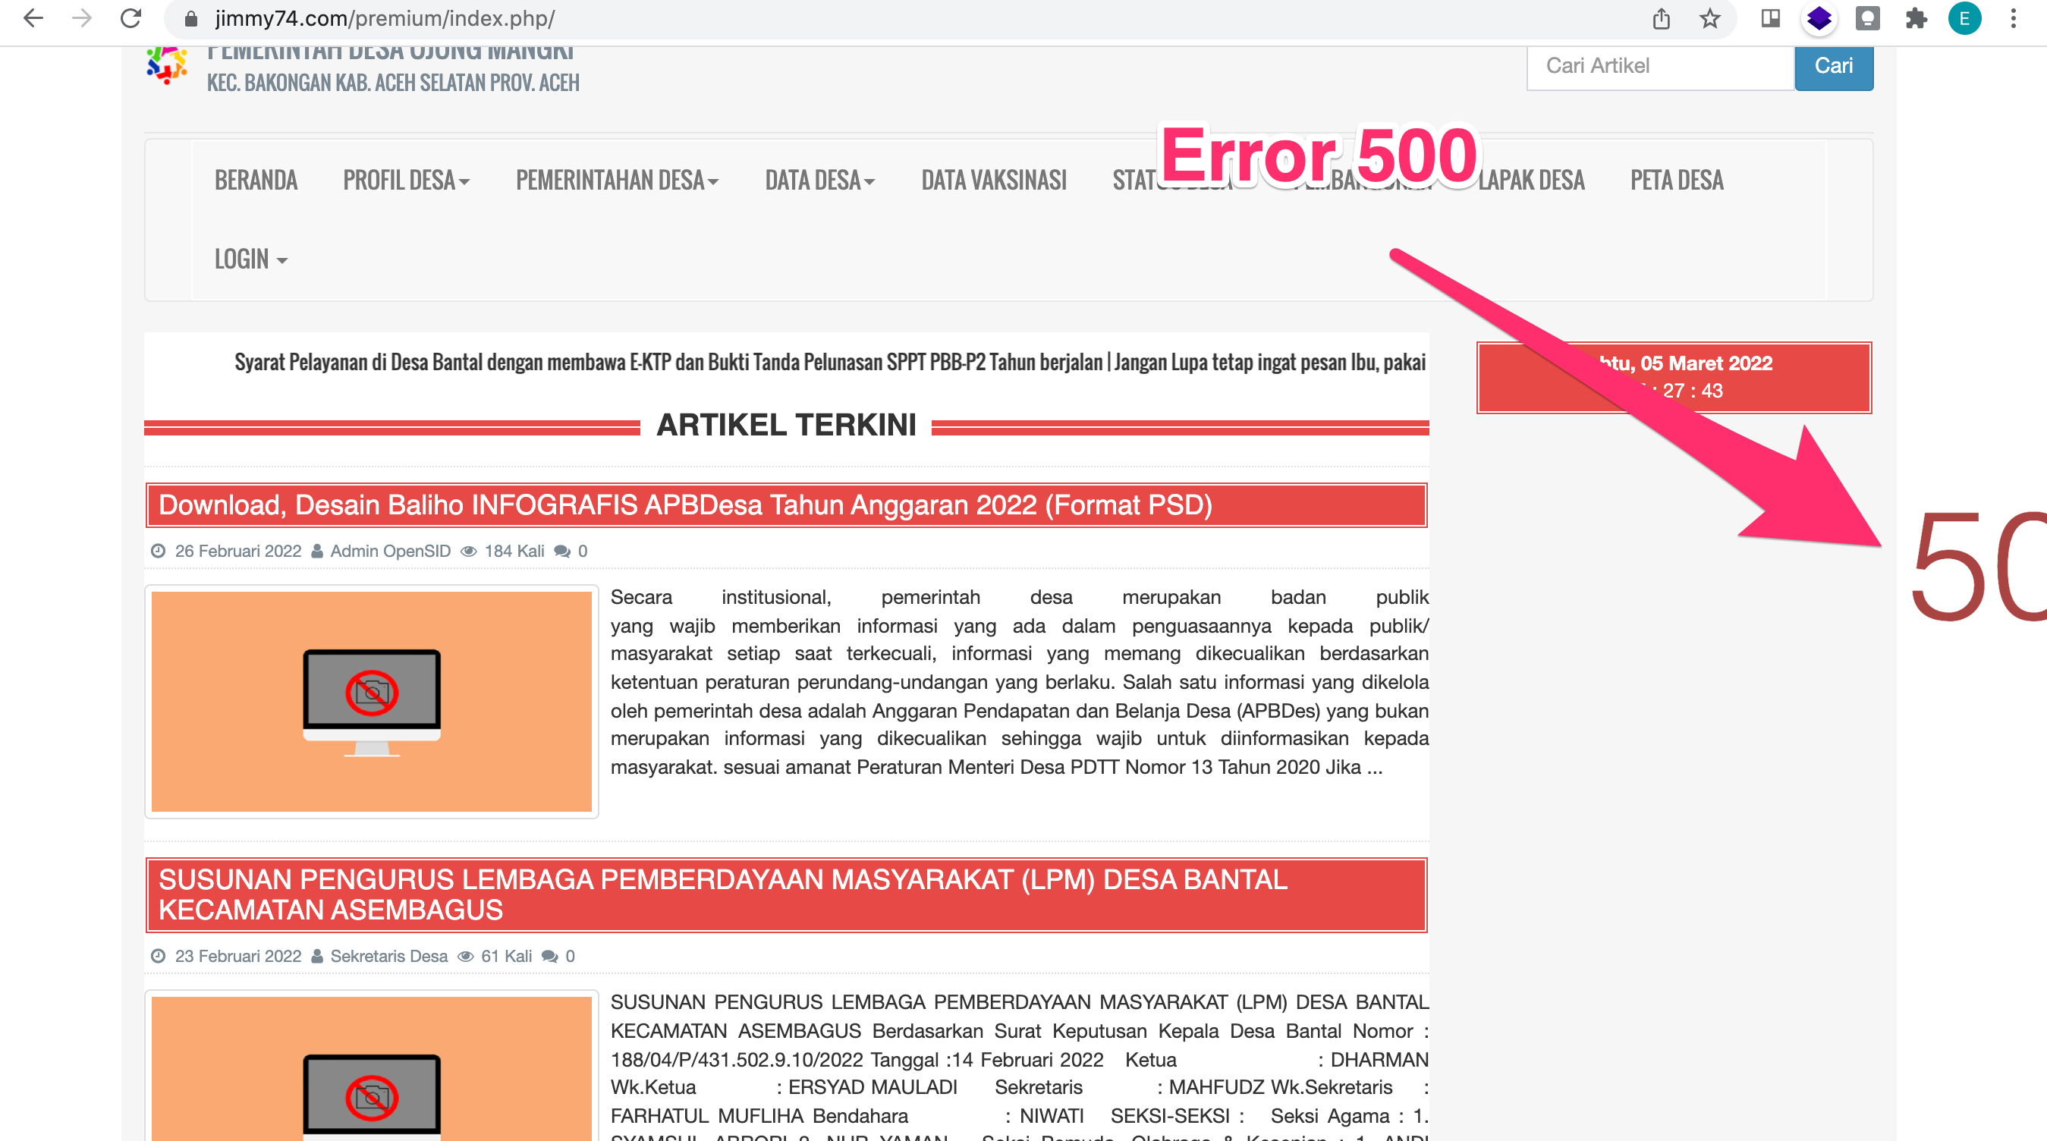Click the user icon beside Sekretaris Desa
This screenshot has width=2047, height=1141.
click(x=317, y=956)
